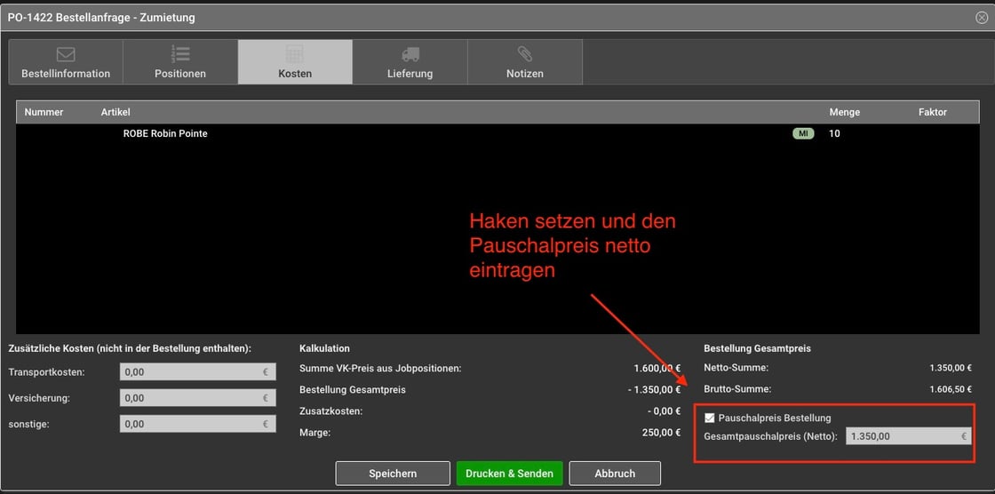Screen dimensions: 995x494
Task: Cancel with the Abbruch button
Action: pyautogui.click(x=615, y=474)
